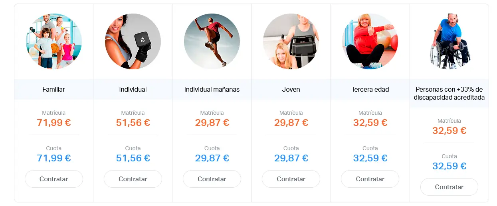This screenshot has width=497, height=206.
Task: Click the wheelchair athlete image
Action: (x=449, y=41)
